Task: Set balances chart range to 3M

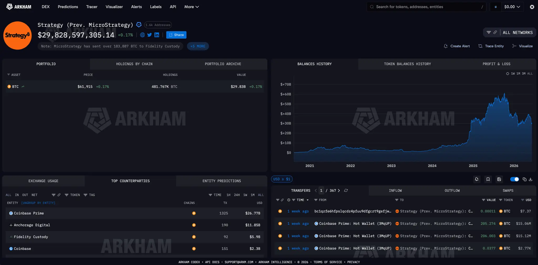Action: (524, 74)
